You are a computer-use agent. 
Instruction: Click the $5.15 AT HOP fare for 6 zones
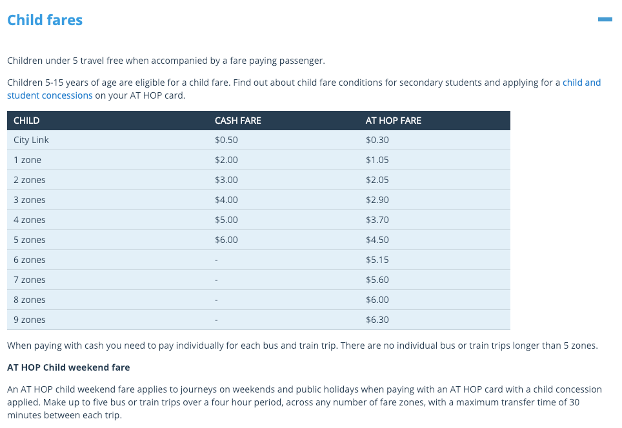click(x=377, y=260)
